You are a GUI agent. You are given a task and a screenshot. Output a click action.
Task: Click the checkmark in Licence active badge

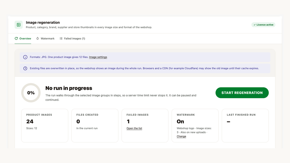pos(255,25)
